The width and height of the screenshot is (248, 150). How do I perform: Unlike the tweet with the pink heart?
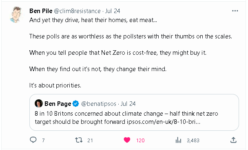[127, 140]
